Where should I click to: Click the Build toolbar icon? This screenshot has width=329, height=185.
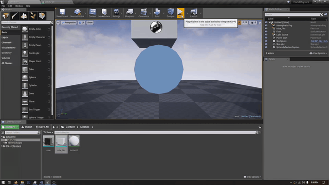click(x=157, y=13)
